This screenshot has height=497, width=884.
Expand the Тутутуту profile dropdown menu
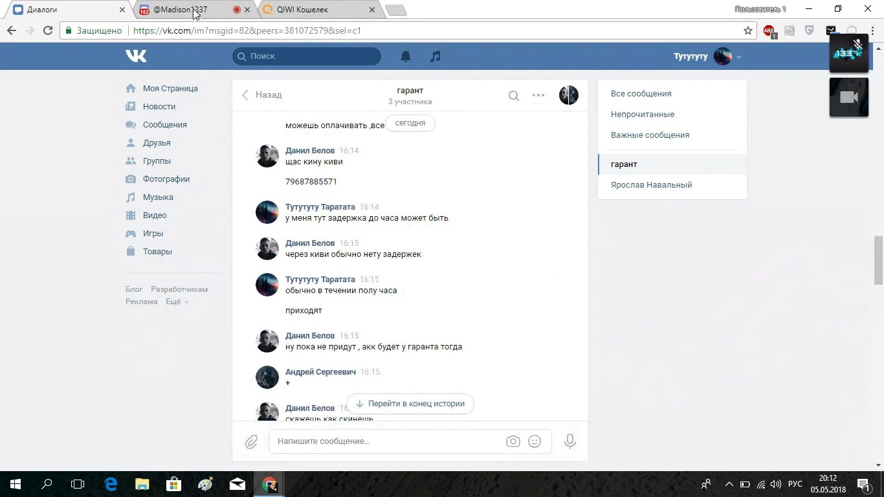(738, 57)
